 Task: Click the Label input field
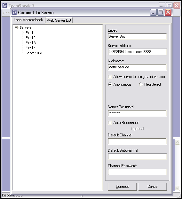tap(137, 36)
